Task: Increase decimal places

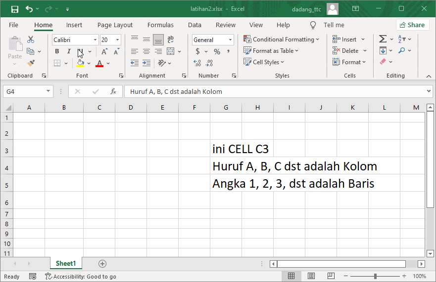Action: click(x=197, y=63)
